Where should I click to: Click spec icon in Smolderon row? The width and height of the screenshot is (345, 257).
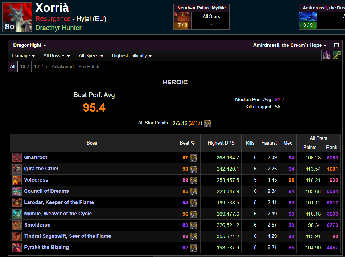pyautogui.click(x=194, y=225)
